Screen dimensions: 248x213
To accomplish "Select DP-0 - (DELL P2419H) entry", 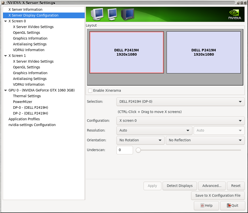I will pyautogui.click(x=31, y=108).
